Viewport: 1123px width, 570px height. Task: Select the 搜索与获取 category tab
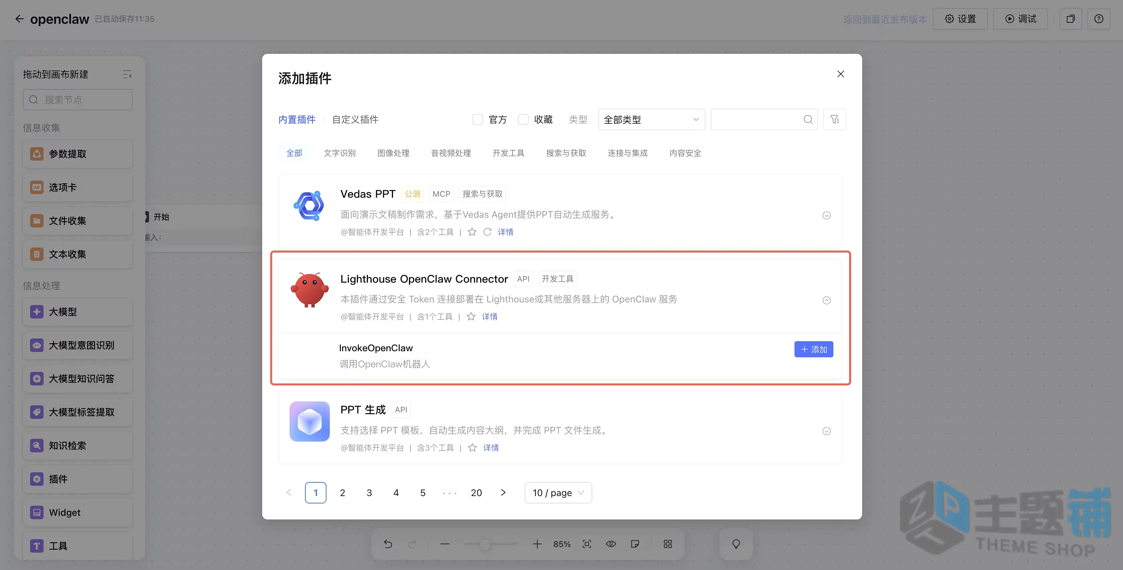pyautogui.click(x=566, y=153)
